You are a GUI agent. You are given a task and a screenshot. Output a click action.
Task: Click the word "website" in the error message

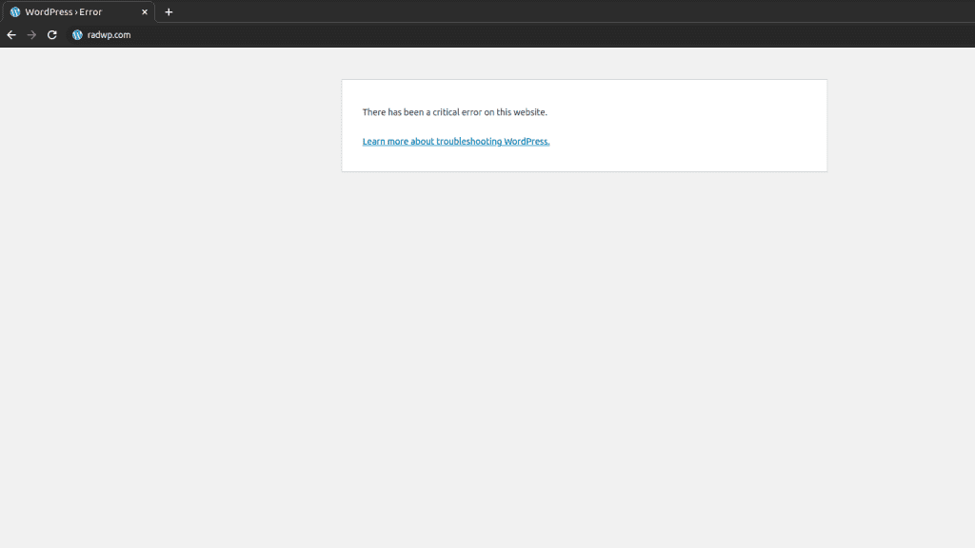[x=528, y=112]
